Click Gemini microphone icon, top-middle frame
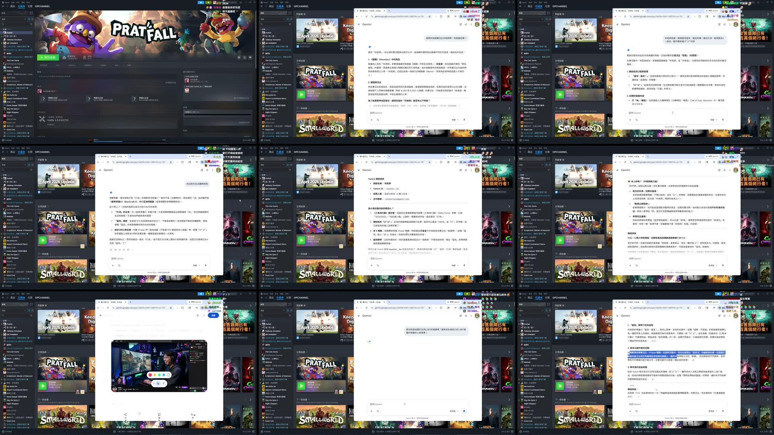Image resolution: width=774 pixels, height=435 pixels. (x=464, y=120)
